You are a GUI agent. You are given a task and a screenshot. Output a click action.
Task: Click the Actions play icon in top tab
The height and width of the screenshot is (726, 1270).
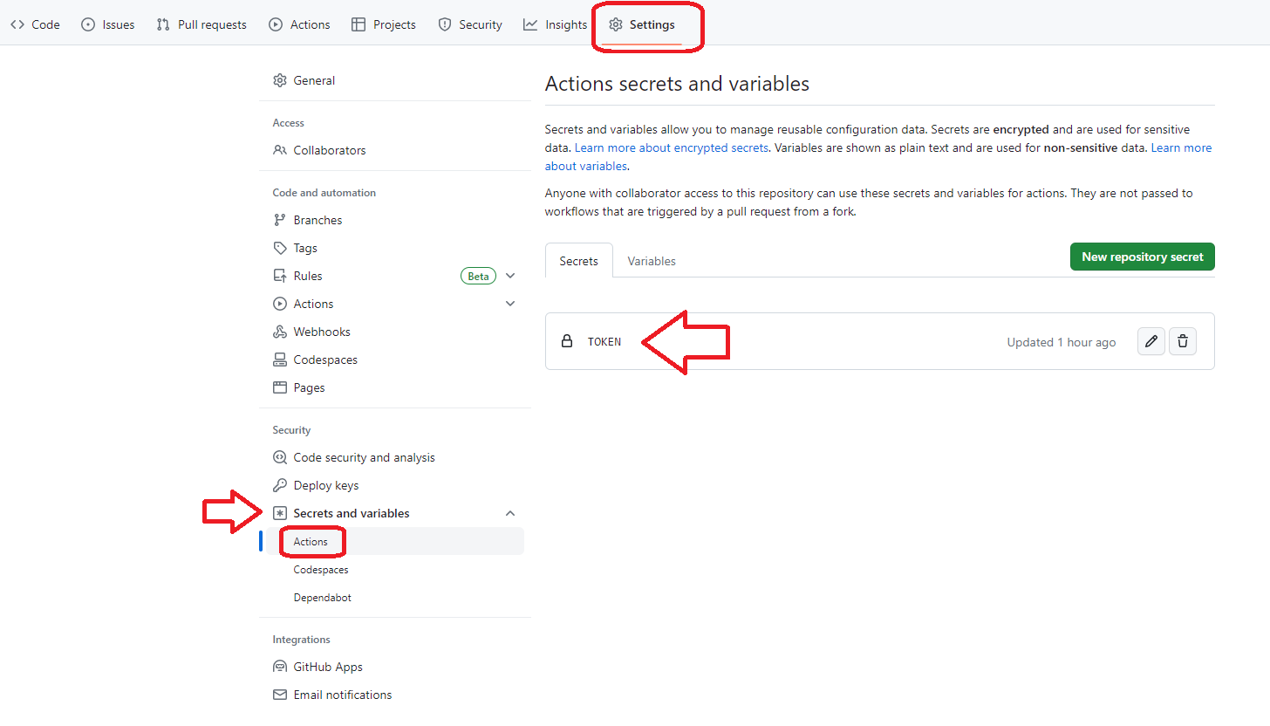(276, 24)
